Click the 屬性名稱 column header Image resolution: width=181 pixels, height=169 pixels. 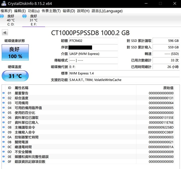75,88
